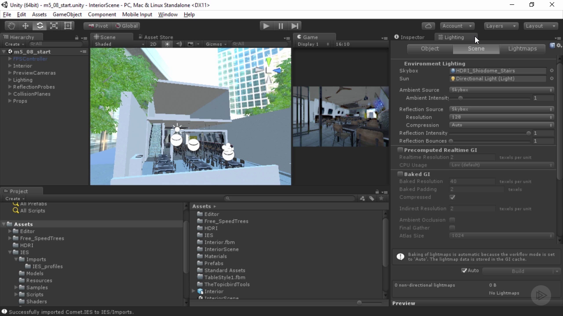Click the Hierarchy search field
The width and height of the screenshot is (563, 316).
56,44
